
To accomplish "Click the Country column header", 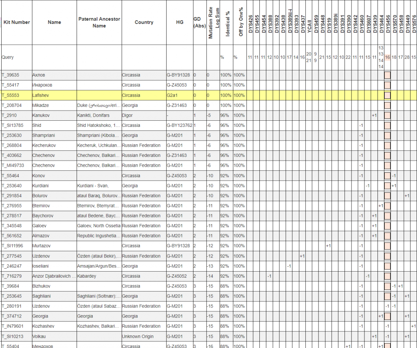I will [144, 22].
